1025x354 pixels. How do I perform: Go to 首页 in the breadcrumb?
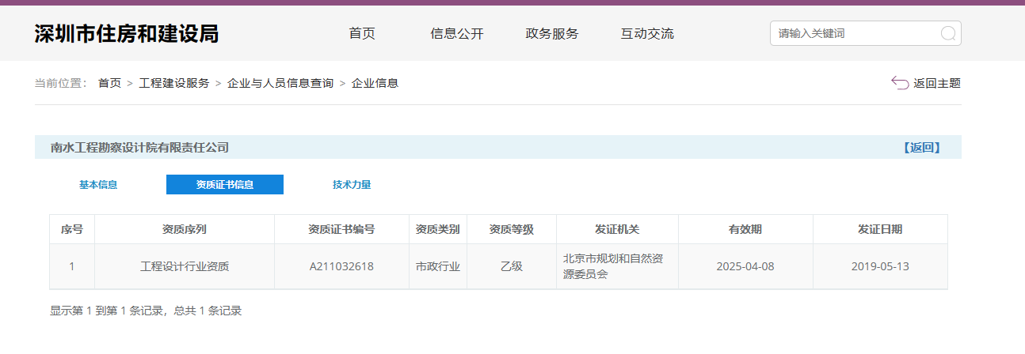pyautogui.click(x=109, y=83)
